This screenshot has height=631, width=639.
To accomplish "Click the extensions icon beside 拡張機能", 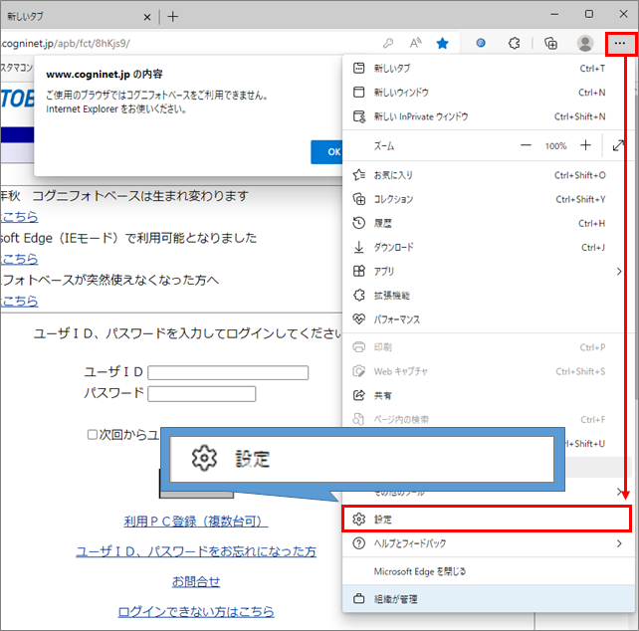I will 359,296.
